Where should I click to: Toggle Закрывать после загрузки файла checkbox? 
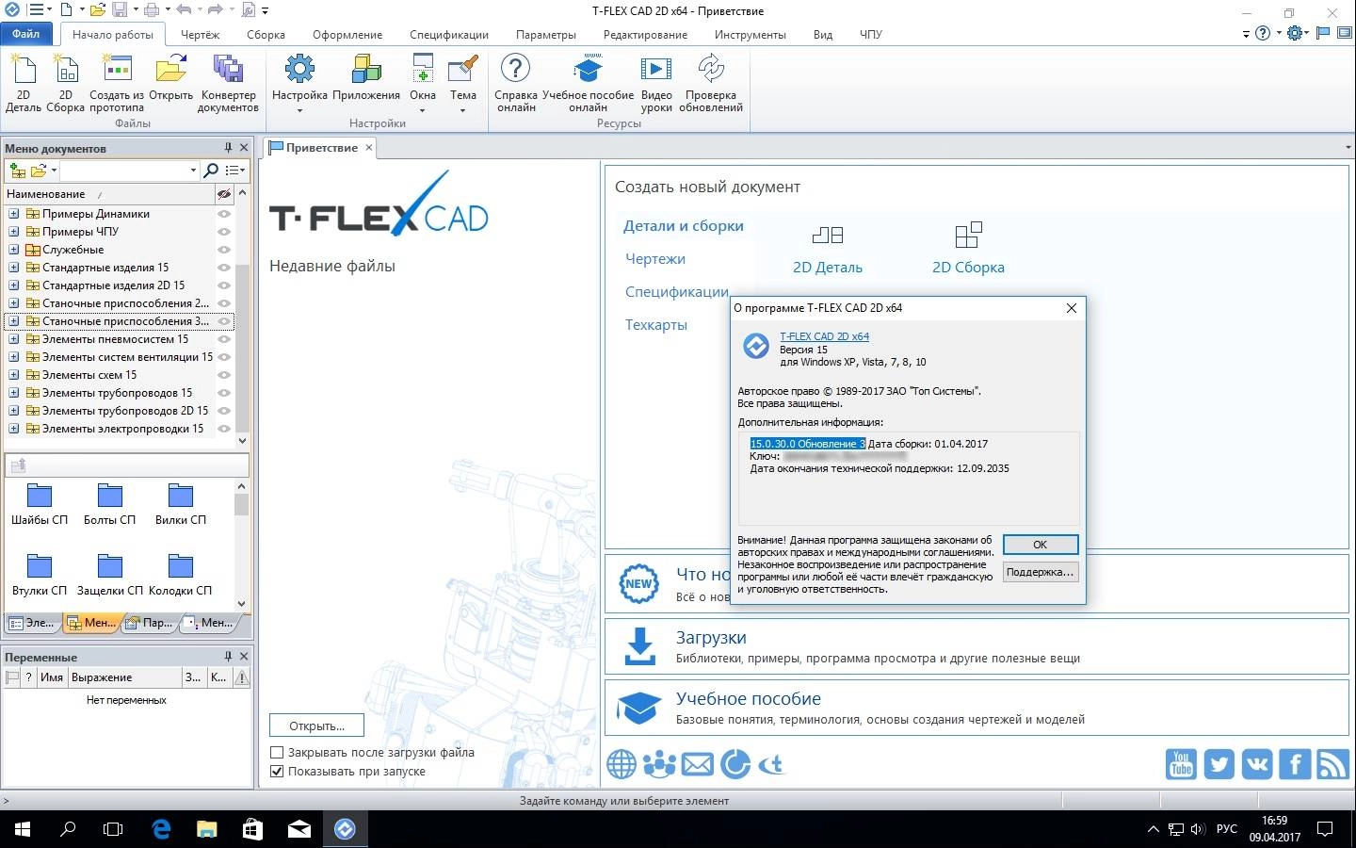pyautogui.click(x=277, y=752)
